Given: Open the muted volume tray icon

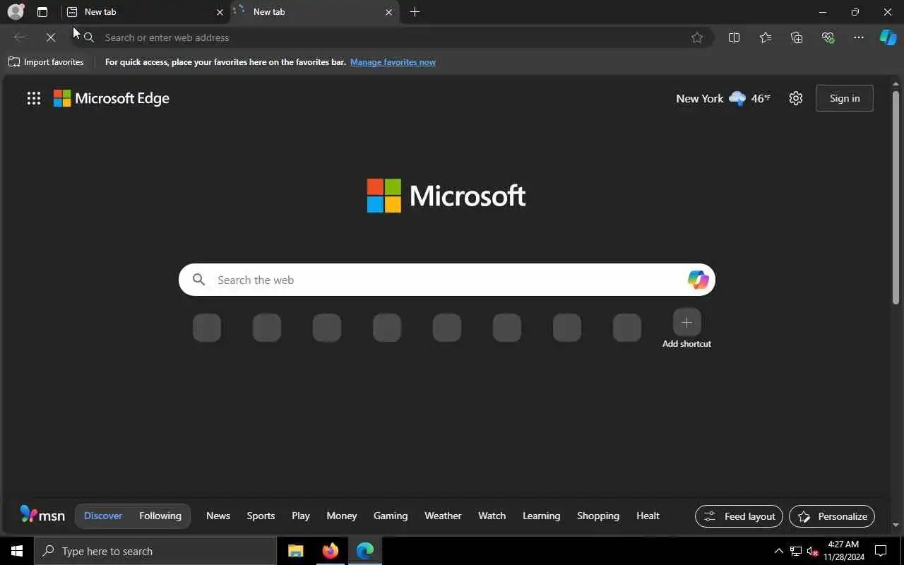Looking at the screenshot, I should (813, 551).
